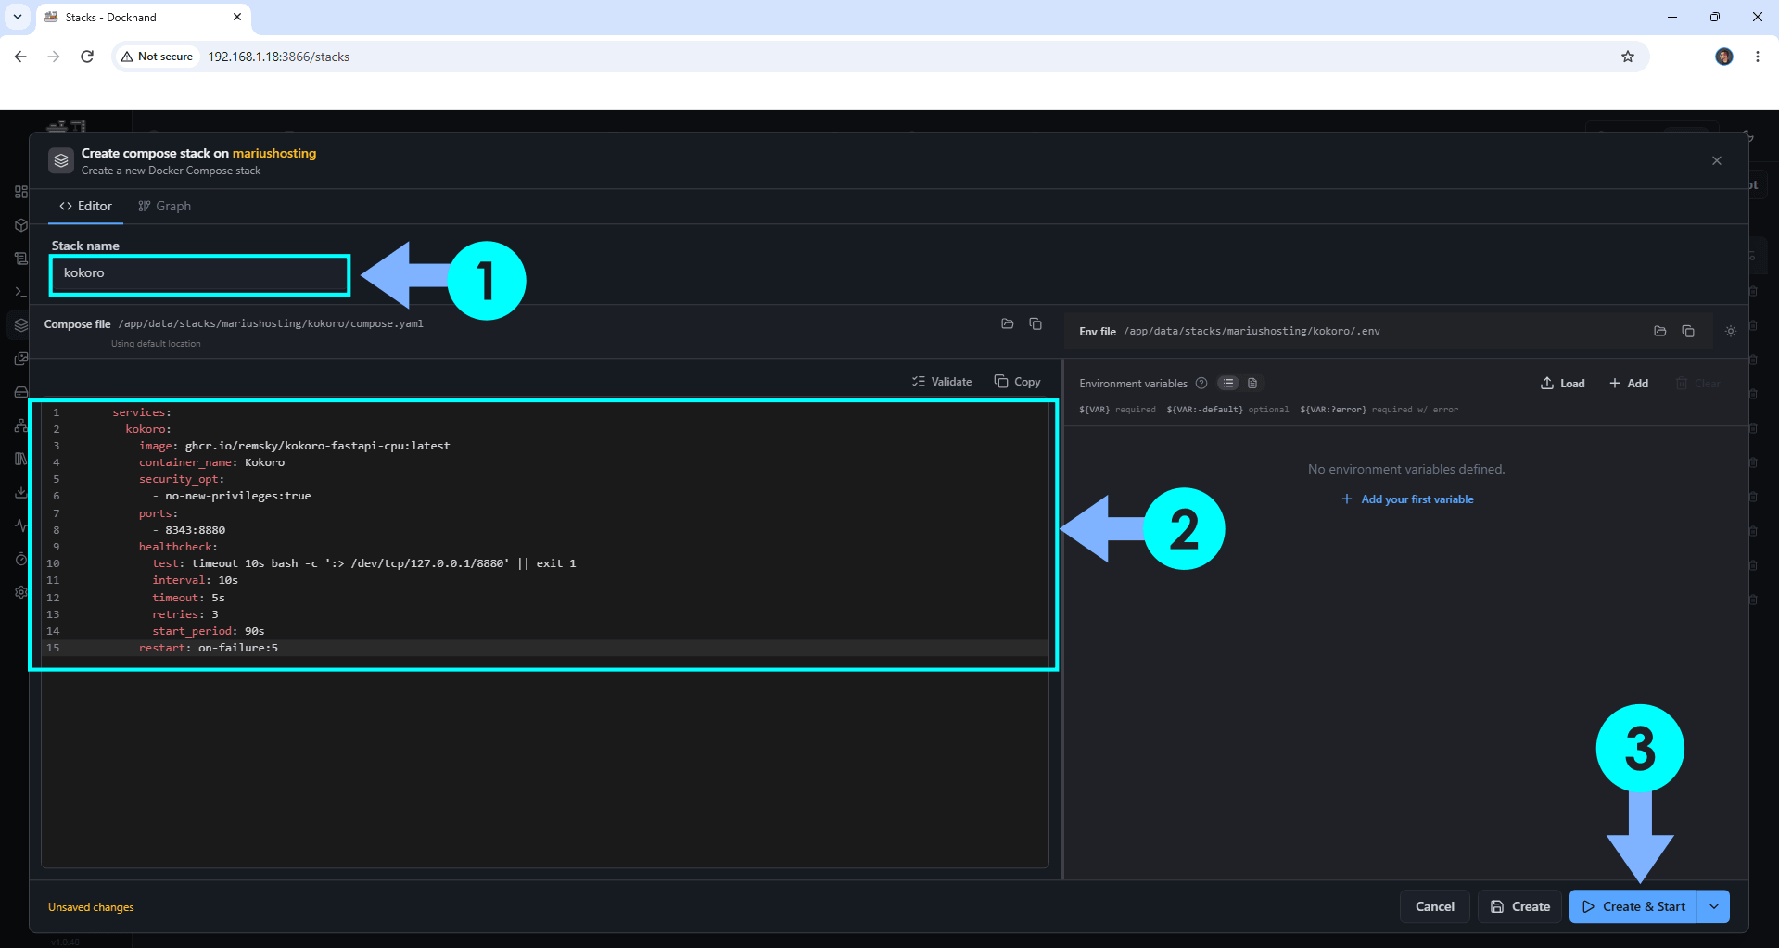Click 'Not secure' site info chip
This screenshot has width=1779, height=948.
(x=157, y=57)
